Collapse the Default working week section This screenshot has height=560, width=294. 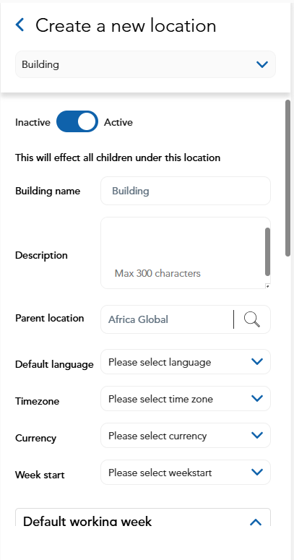(x=256, y=522)
